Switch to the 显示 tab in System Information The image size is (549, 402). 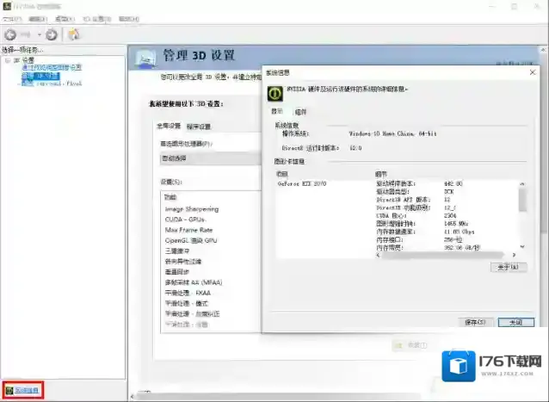276,111
